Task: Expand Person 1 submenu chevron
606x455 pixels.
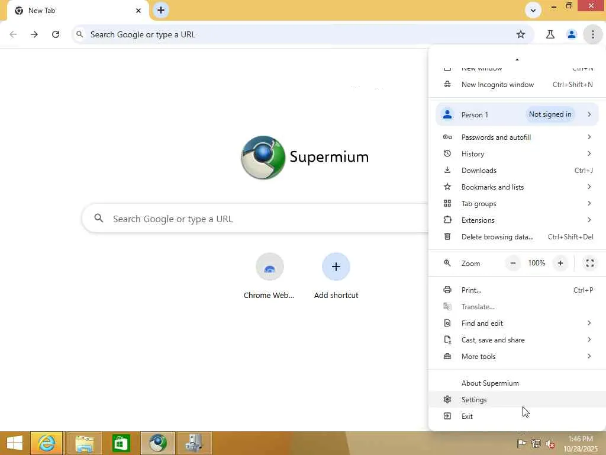Action: (589, 114)
